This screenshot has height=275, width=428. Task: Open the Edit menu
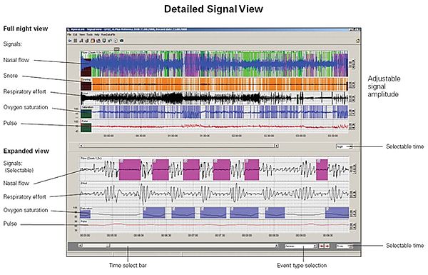(76, 34)
